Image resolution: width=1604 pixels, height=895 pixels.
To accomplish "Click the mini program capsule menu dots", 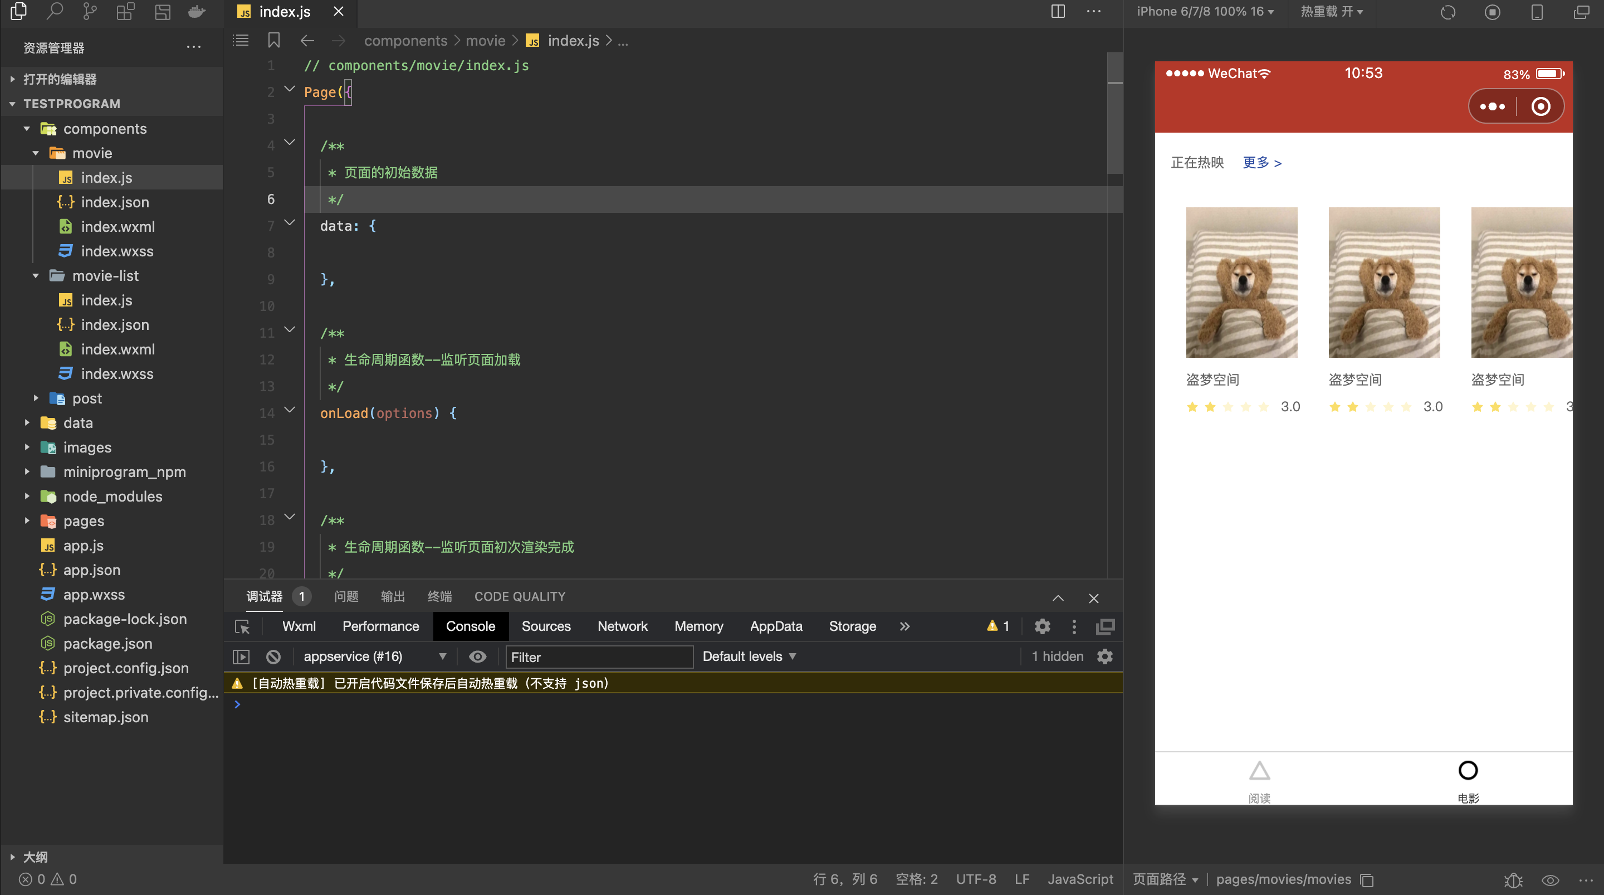I will click(1493, 106).
